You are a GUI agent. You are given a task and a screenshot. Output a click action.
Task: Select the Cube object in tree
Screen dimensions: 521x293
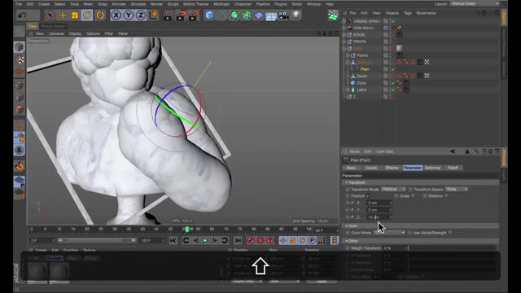[361, 83]
